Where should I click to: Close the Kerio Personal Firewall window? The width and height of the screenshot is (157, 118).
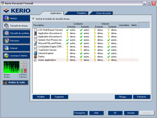point(154,3)
